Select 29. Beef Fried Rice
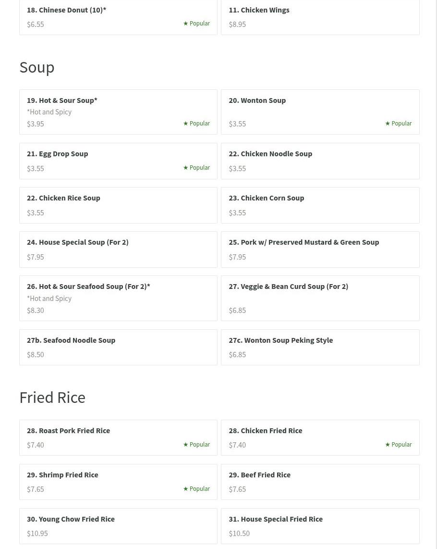437x549 pixels. pyautogui.click(x=320, y=482)
